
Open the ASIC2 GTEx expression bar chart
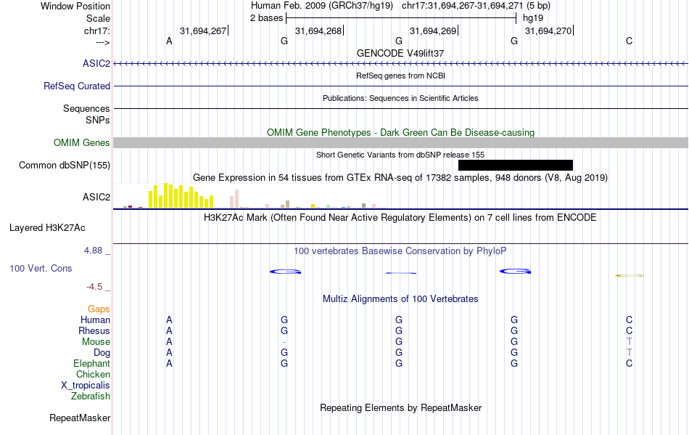click(x=250, y=196)
